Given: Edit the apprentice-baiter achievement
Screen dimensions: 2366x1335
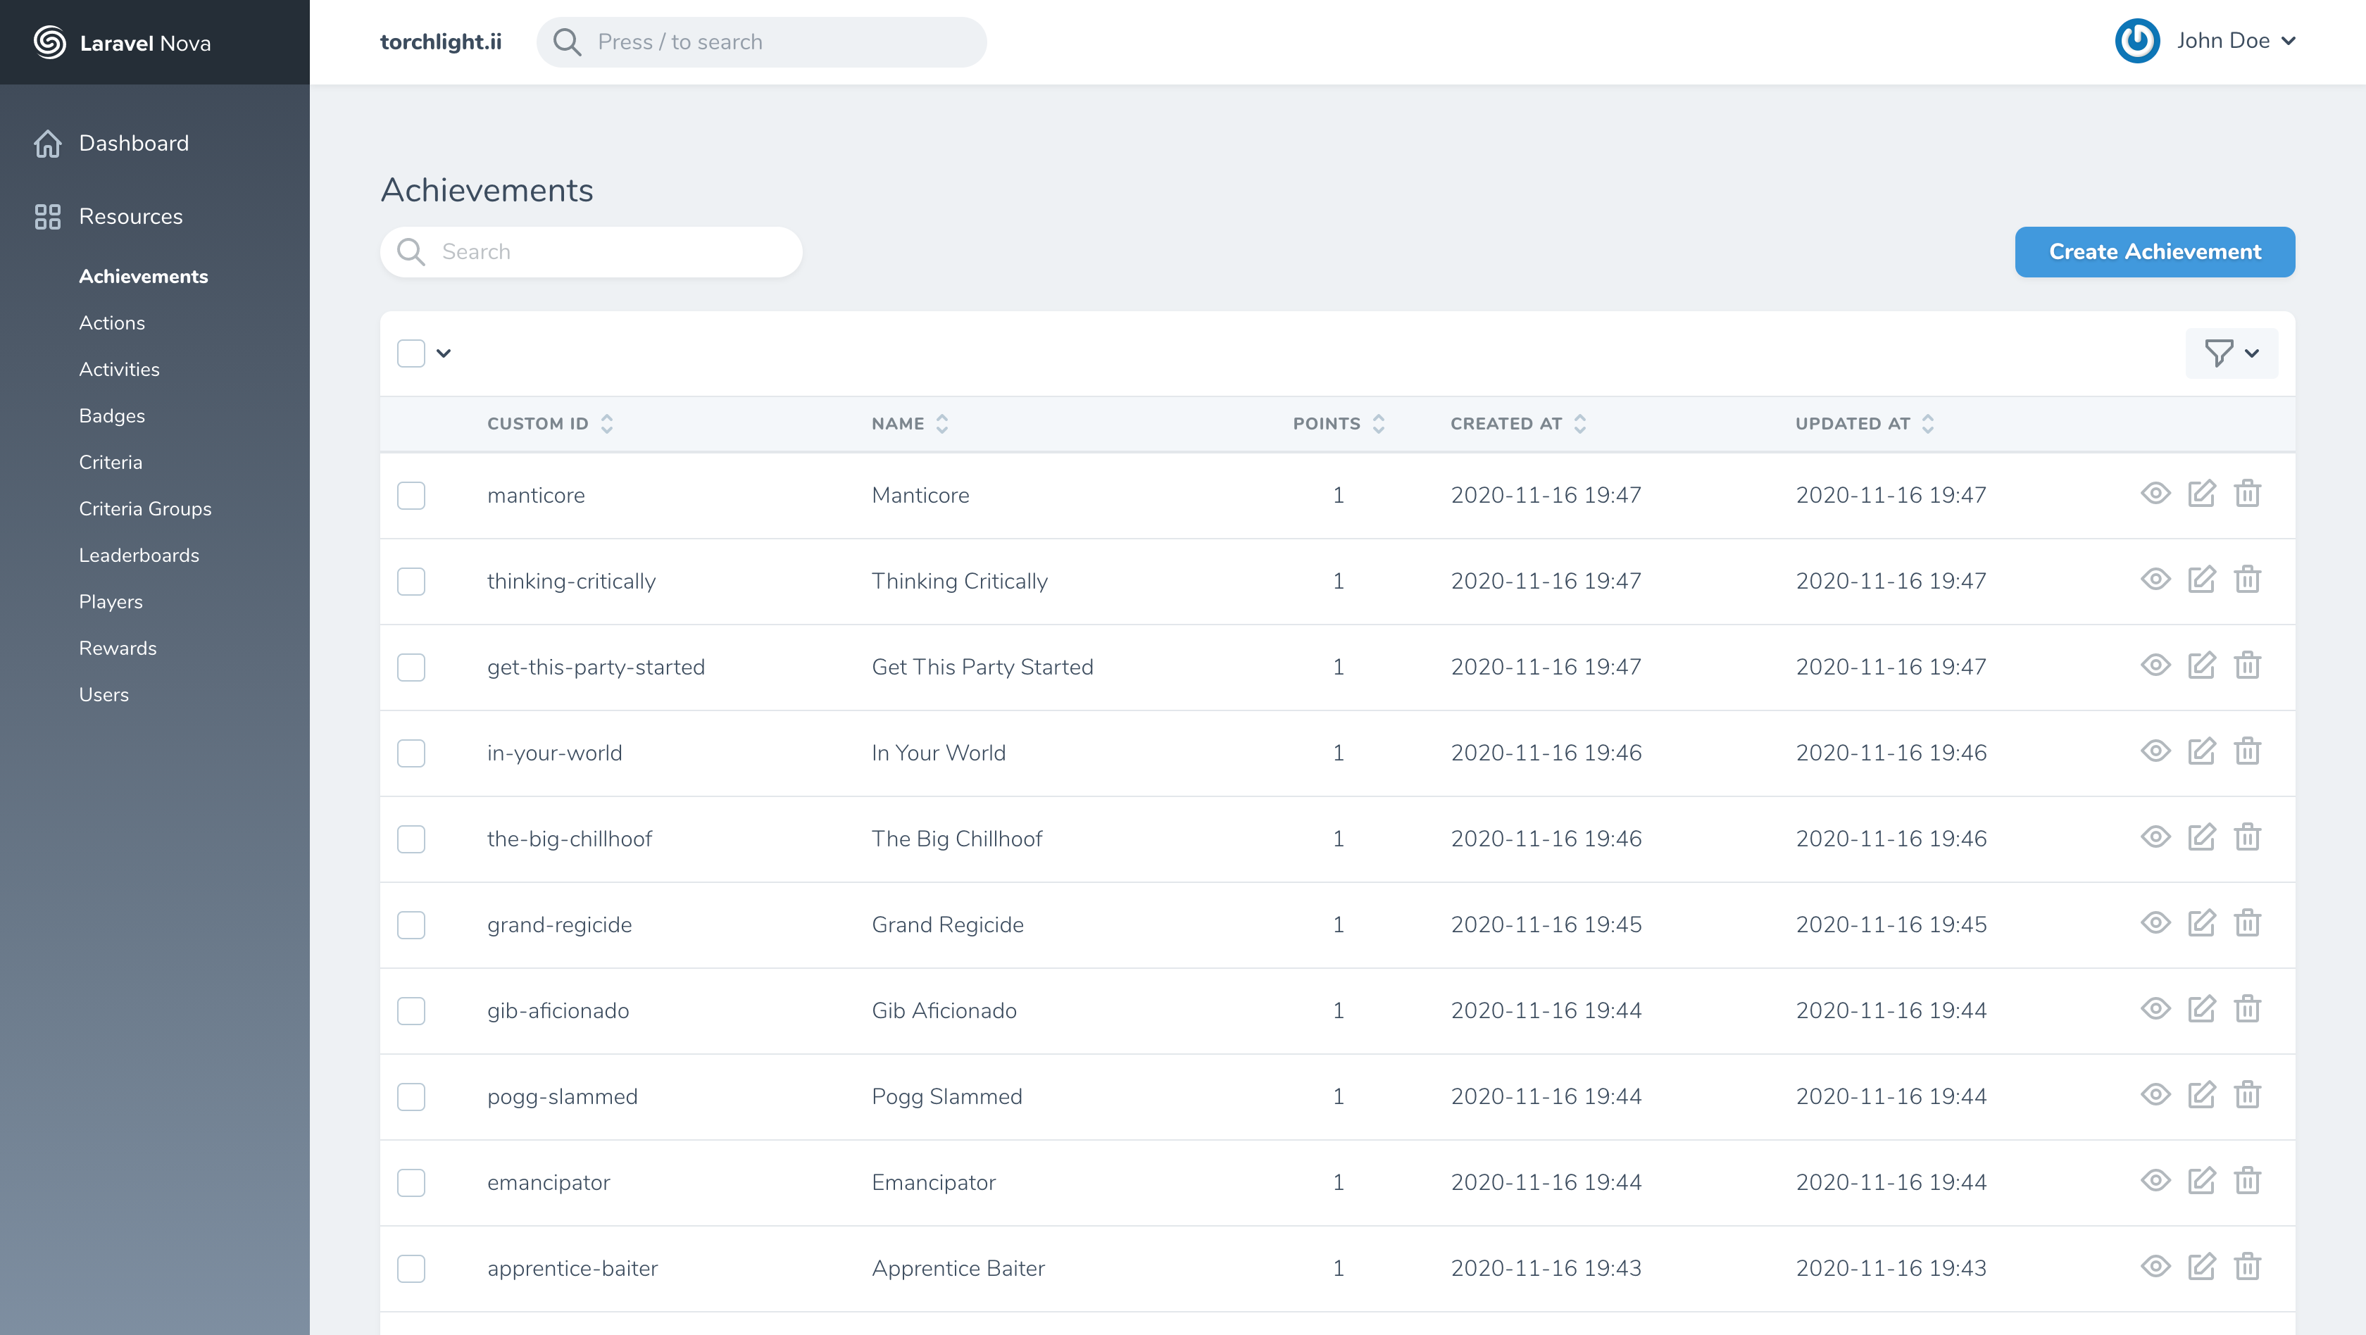Looking at the screenshot, I should [x=2202, y=1266].
